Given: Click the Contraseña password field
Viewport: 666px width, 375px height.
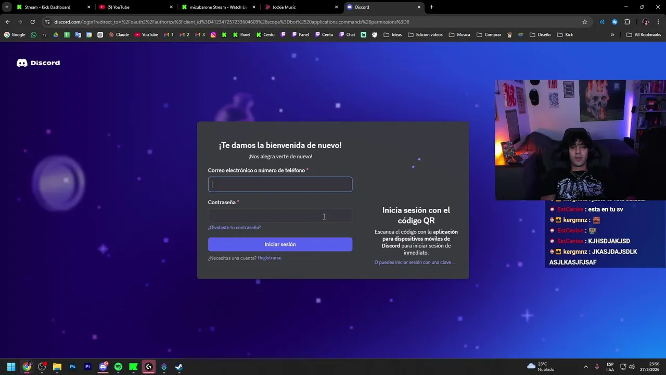Looking at the screenshot, I should tap(280, 216).
